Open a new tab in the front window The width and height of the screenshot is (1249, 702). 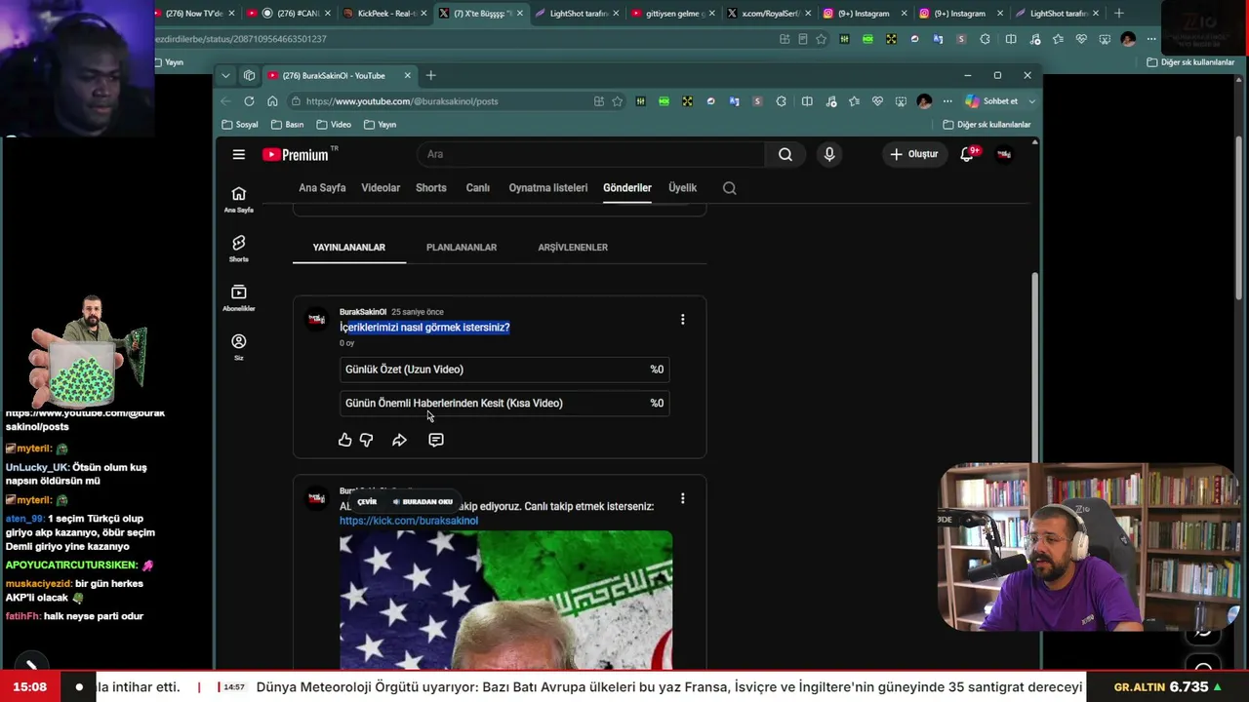(430, 75)
